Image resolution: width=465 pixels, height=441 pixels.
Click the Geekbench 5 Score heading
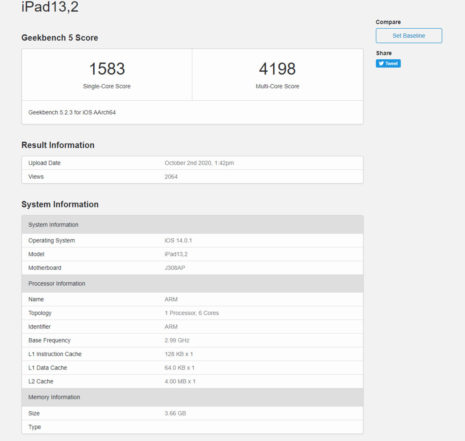click(59, 38)
